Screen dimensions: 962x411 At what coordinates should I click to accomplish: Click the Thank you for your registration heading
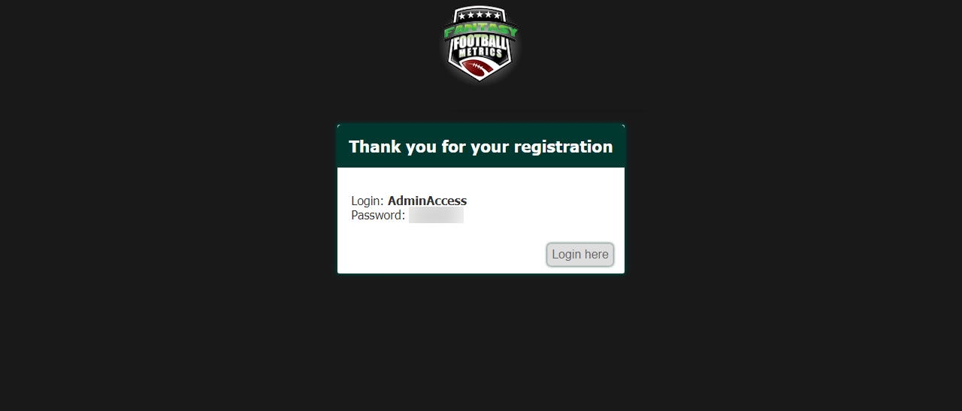(481, 147)
